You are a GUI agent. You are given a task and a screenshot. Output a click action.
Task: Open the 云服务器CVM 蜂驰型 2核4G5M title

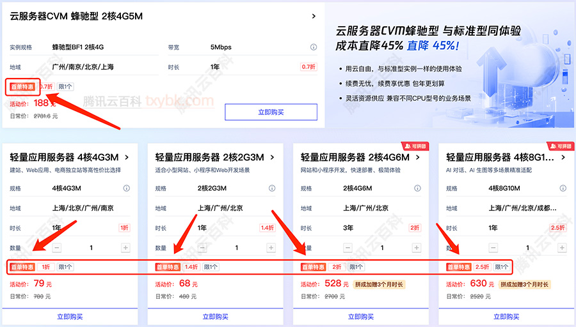(x=76, y=16)
